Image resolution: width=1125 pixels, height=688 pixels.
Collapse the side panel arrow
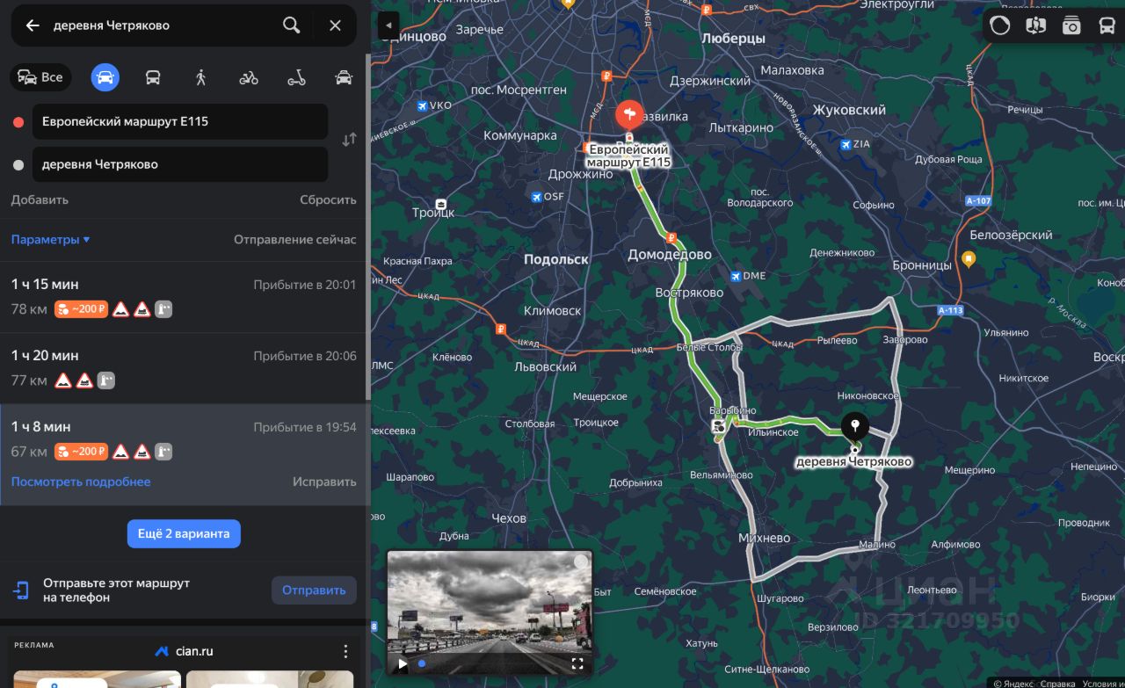(389, 25)
